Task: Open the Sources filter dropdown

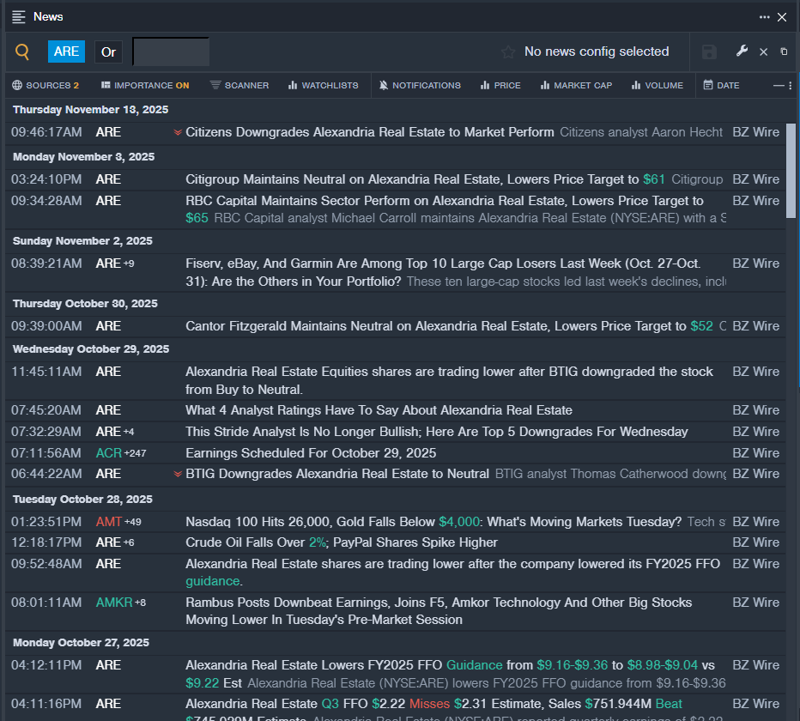Action: pyautogui.click(x=45, y=85)
